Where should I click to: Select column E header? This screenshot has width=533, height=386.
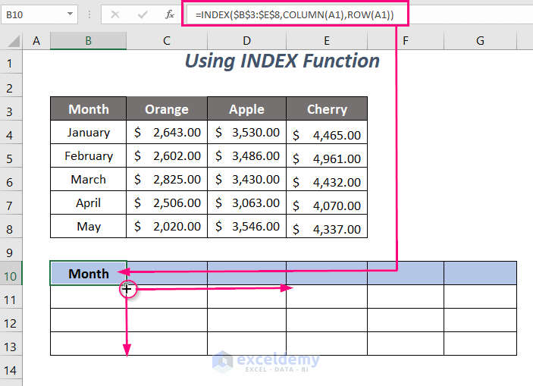point(327,41)
